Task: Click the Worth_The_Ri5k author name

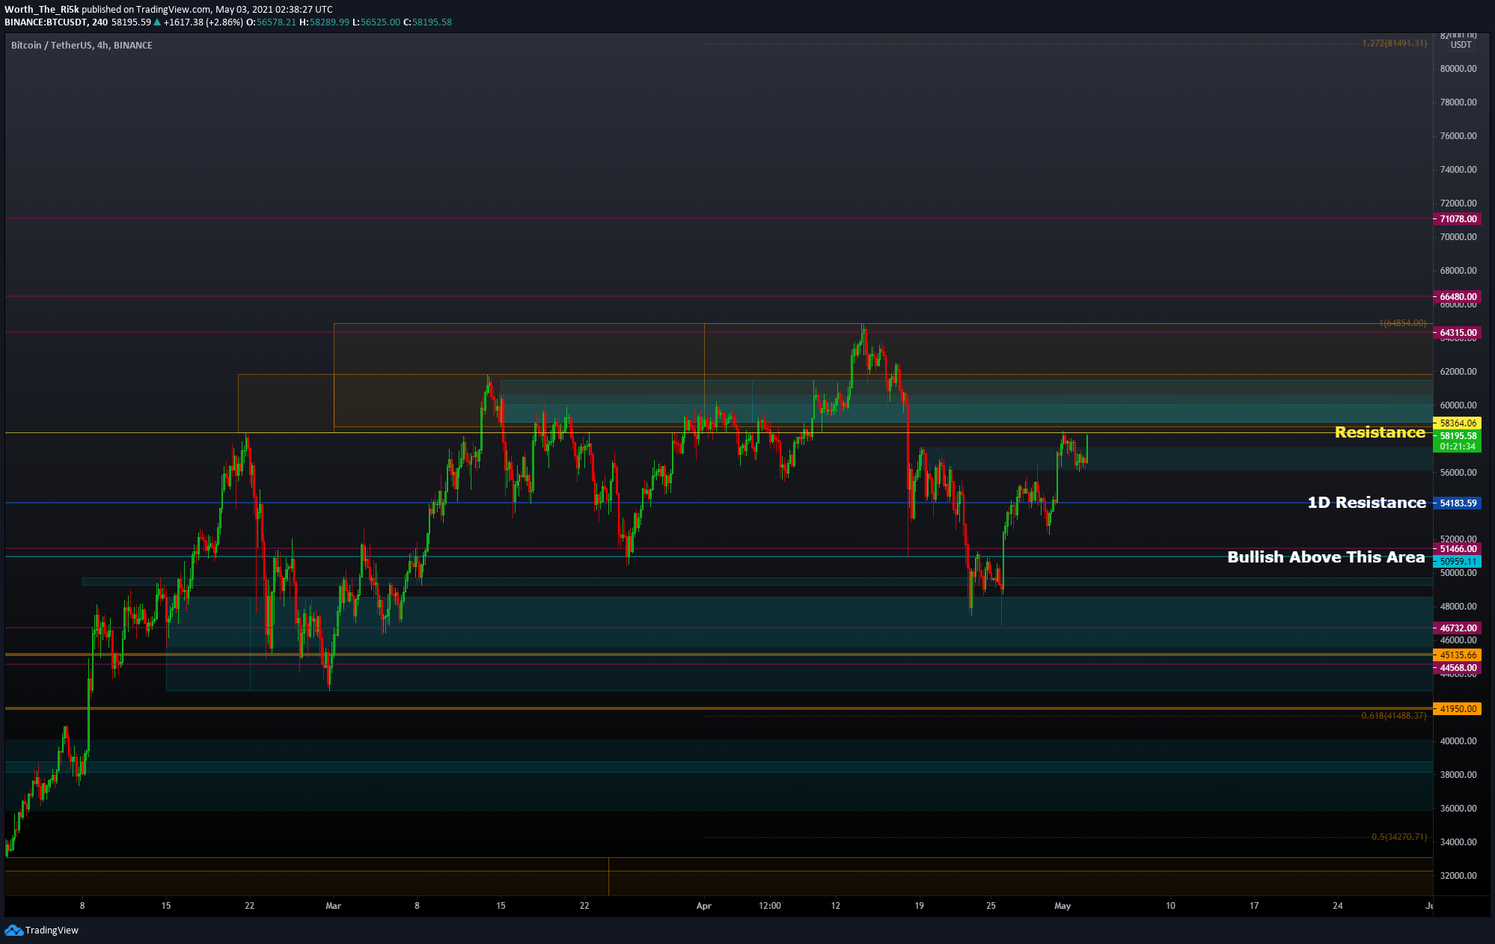Action: pos(42,10)
